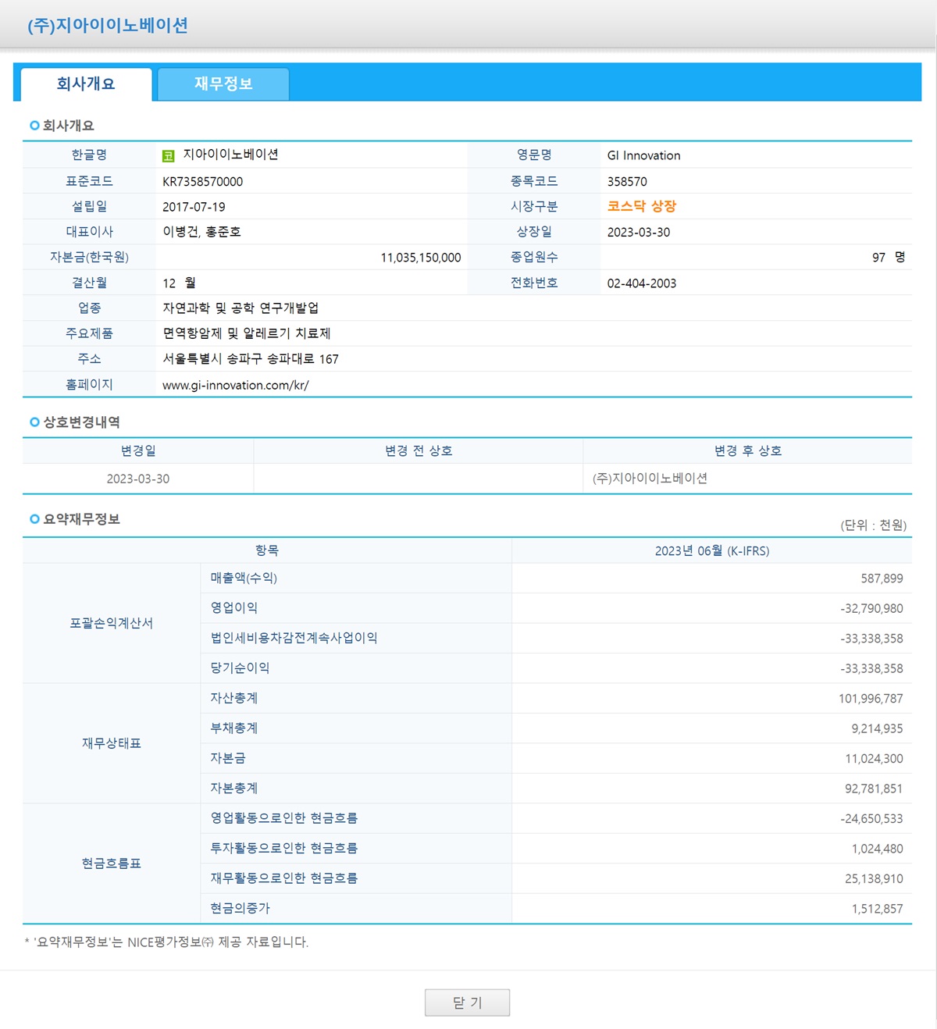Open the www.gi-innovation.com/kr/ homepage link
The width and height of the screenshot is (937, 1029).
pos(236,385)
